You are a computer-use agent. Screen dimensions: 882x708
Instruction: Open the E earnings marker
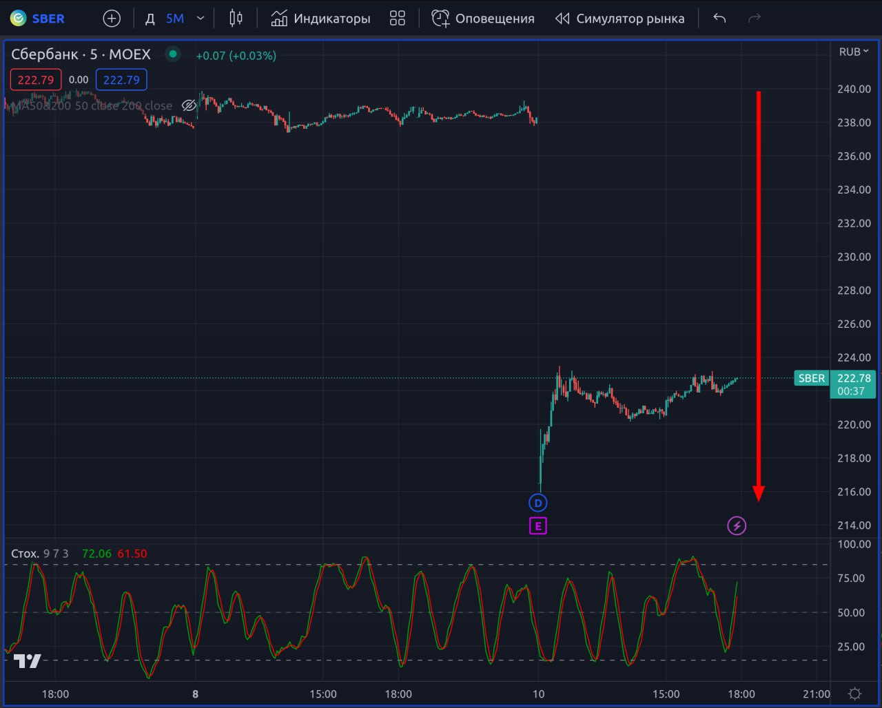(x=537, y=526)
